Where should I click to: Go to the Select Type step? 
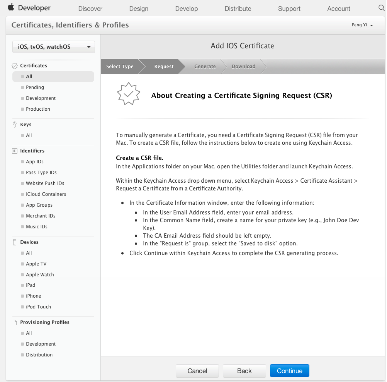coord(120,67)
